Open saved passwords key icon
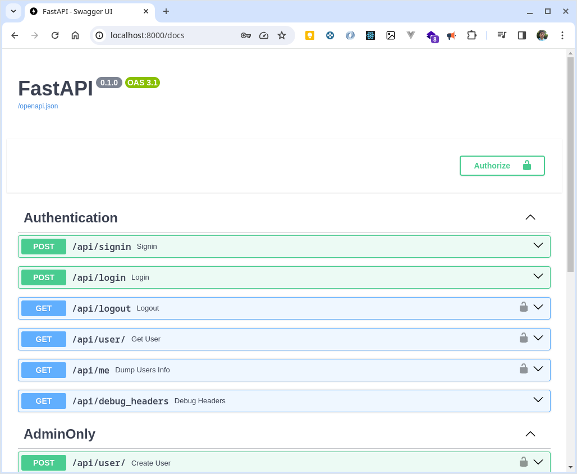The width and height of the screenshot is (577, 474). 246,35
